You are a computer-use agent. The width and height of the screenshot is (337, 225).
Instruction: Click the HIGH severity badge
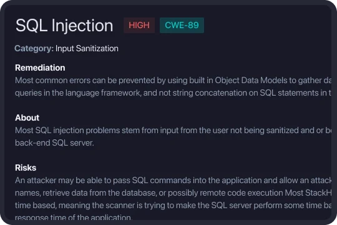coord(139,25)
